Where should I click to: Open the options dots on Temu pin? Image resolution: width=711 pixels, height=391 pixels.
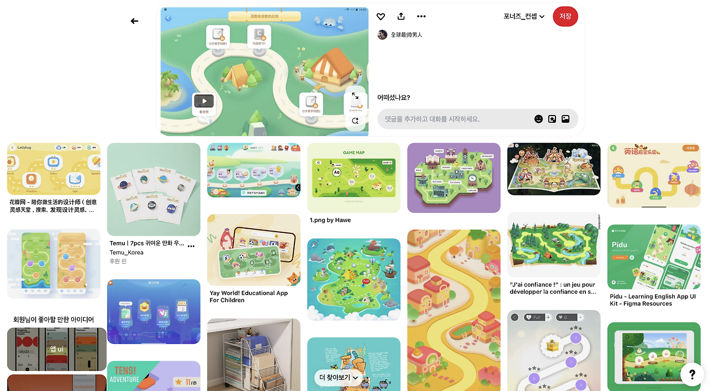coord(191,246)
